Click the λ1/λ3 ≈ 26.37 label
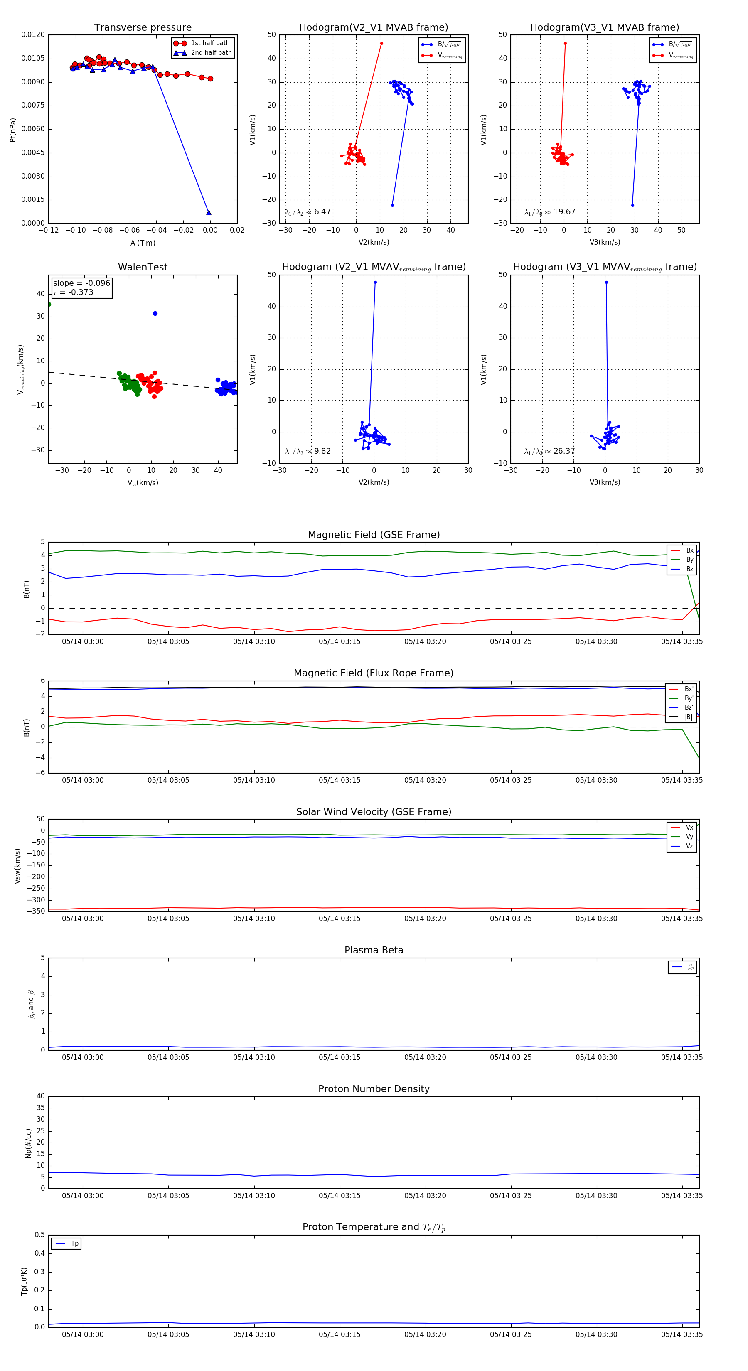 click(549, 451)
